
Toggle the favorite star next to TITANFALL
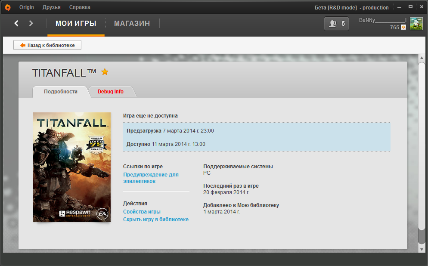pos(105,72)
